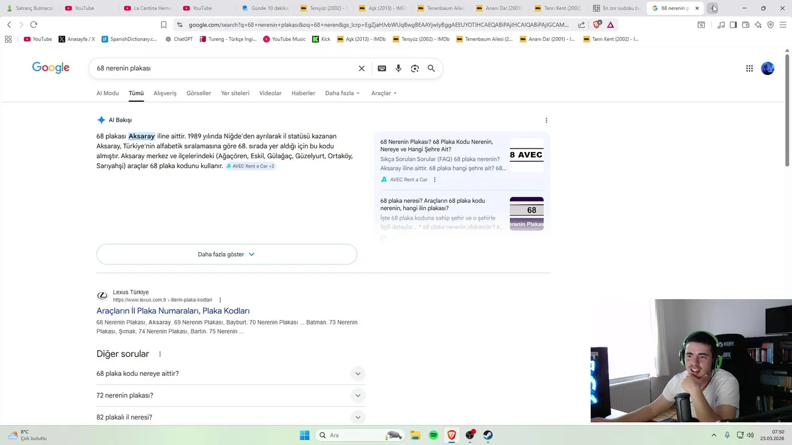Switch to Alışveriş results tab
792x445 pixels.
[165, 93]
